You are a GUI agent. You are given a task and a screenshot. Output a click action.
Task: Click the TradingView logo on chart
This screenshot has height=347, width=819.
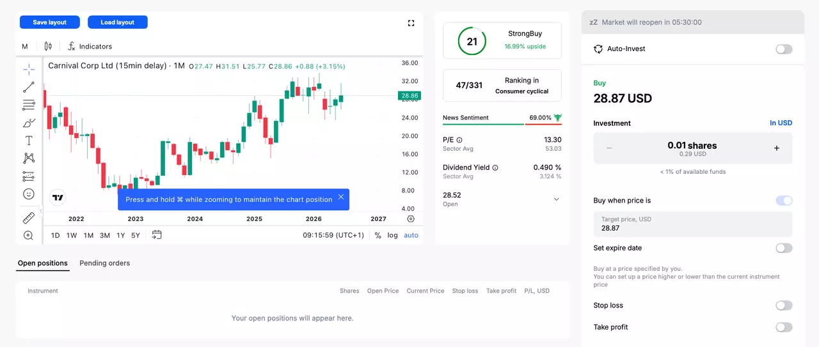pyautogui.click(x=58, y=197)
